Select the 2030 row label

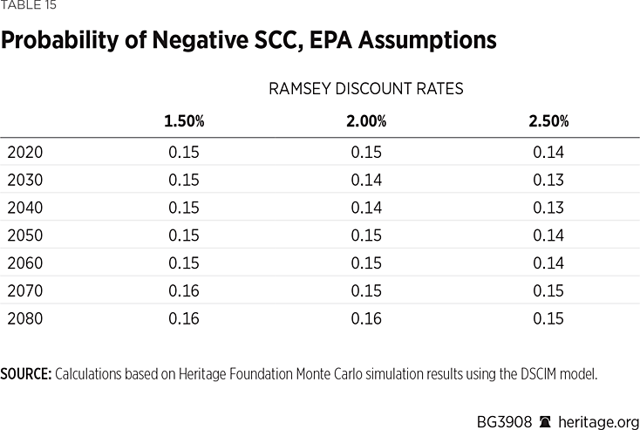click(x=24, y=181)
